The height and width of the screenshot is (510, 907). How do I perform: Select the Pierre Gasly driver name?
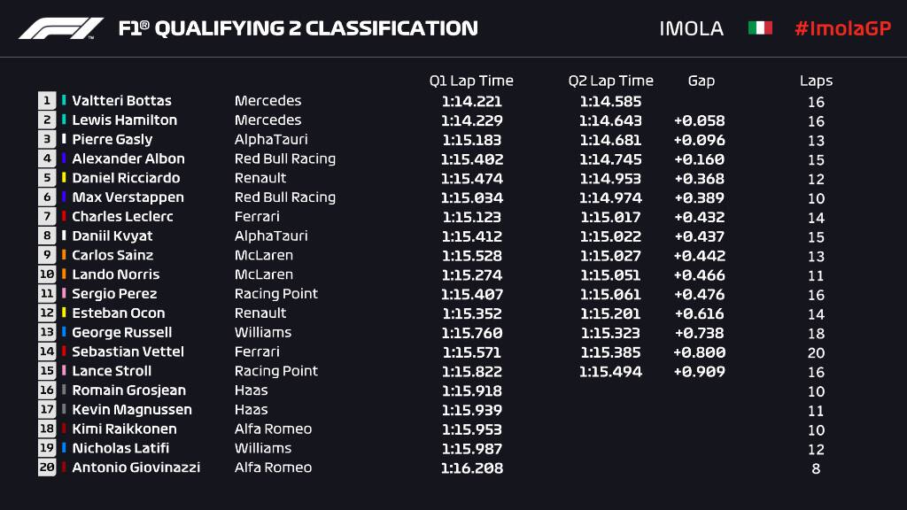click(112, 140)
